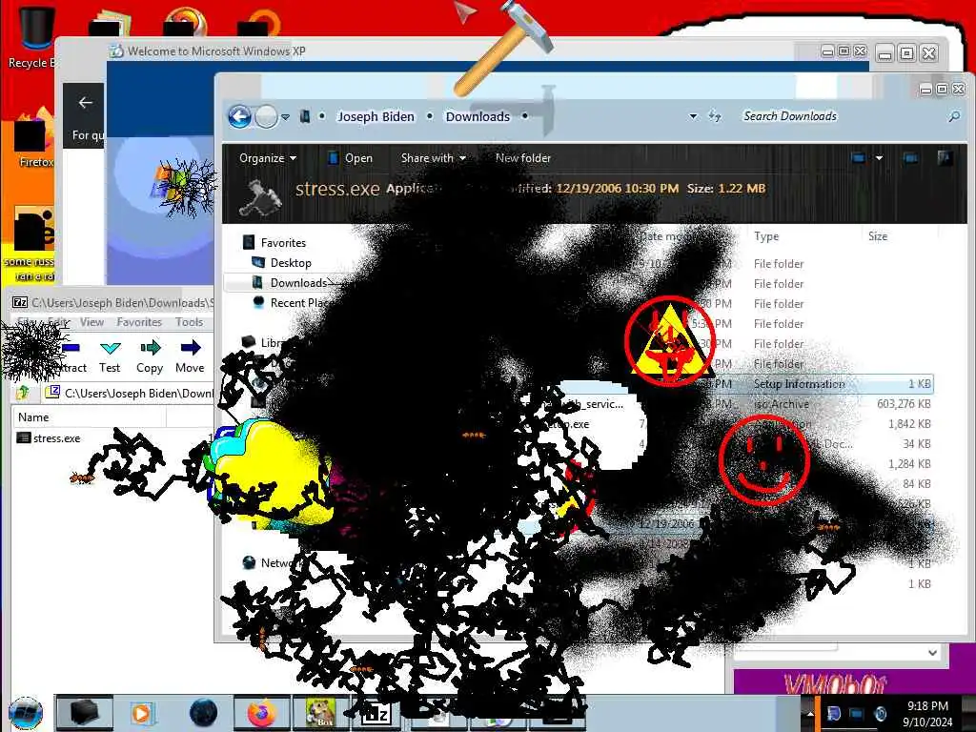The width and height of the screenshot is (976, 732).
Task: Click the Size column header
Action: (878, 236)
